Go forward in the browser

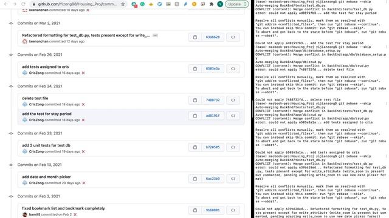point(15,4)
